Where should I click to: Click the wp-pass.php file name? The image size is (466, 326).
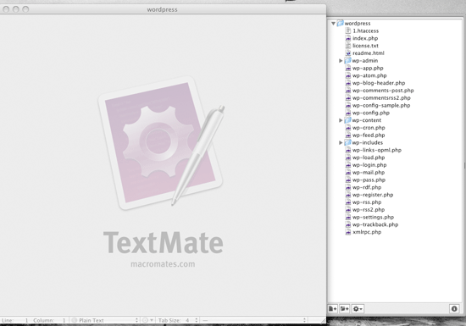click(369, 180)
